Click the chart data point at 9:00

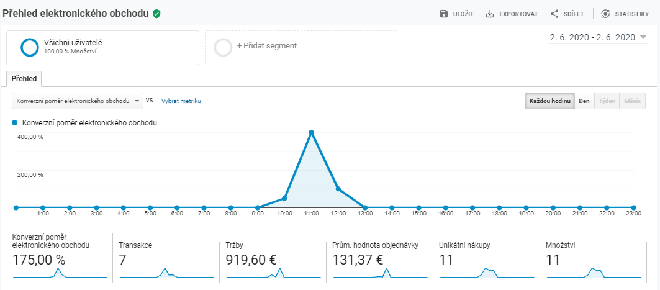pos(258,207)
